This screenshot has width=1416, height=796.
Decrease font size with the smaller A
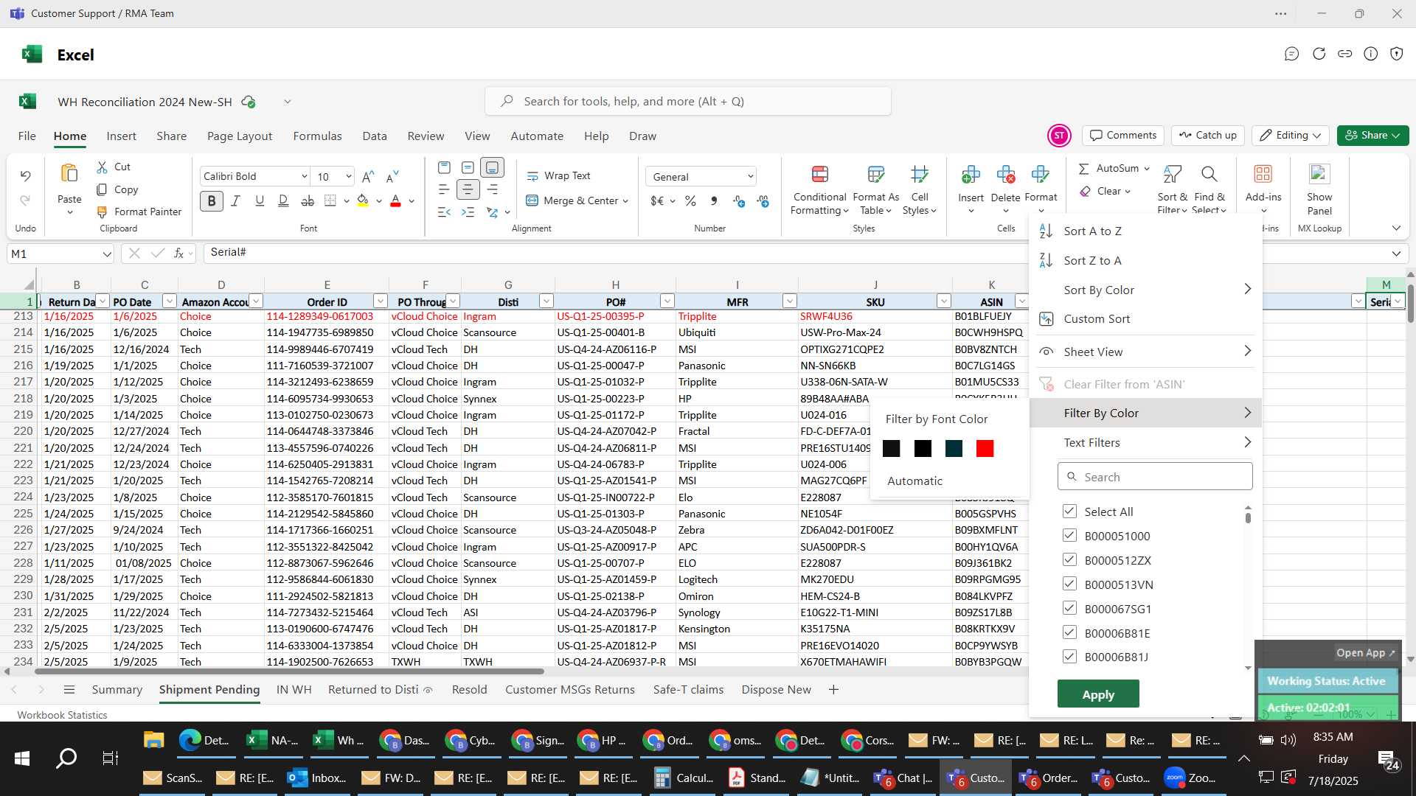(x=392, y=176)
